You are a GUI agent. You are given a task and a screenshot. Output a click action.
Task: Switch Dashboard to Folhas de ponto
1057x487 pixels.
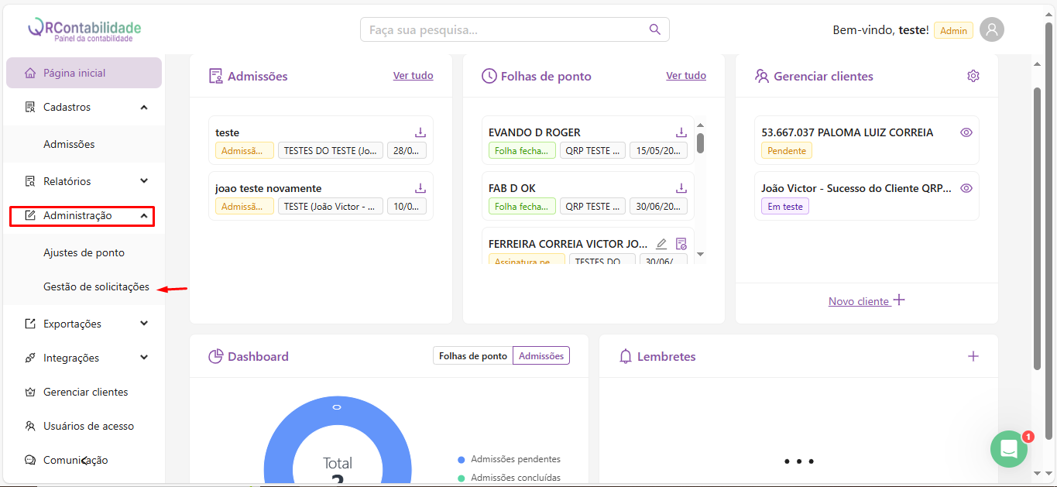pyautogui.click(x=472, y=356)
